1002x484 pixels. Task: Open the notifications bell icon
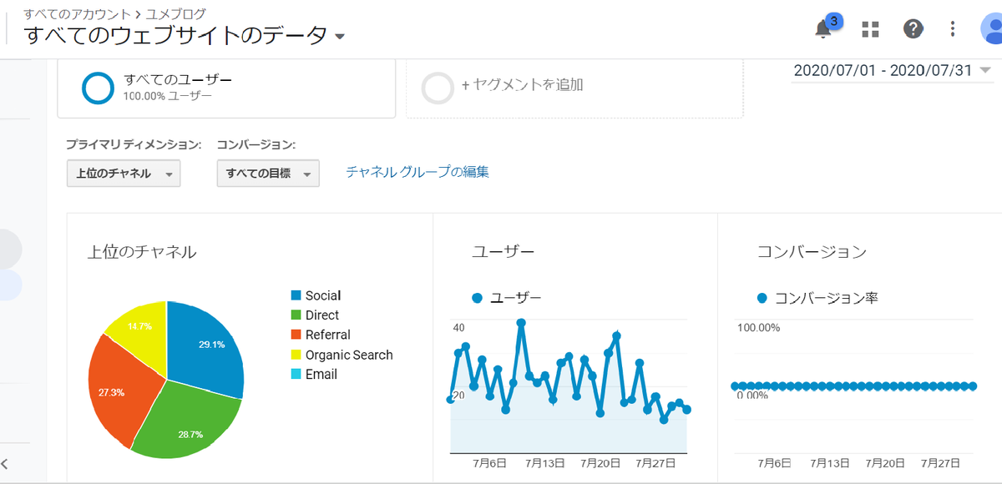pyautogui.click(x=824, y=28)
